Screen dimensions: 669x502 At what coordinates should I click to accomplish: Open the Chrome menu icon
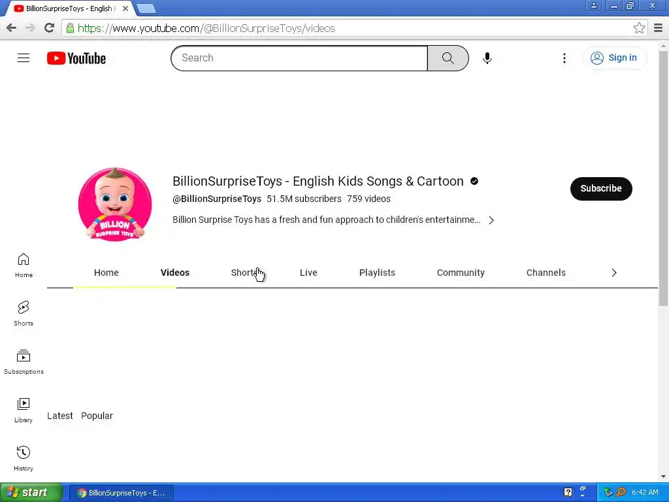click(x=659, y=28)
